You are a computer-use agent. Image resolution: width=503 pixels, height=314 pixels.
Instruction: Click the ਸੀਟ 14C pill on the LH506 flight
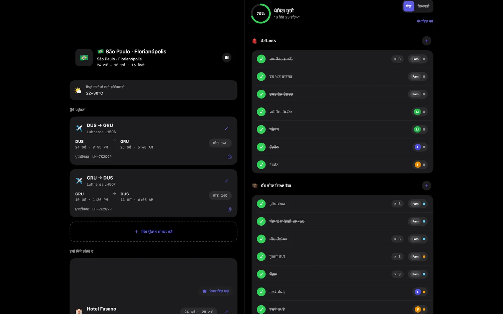click(220, 143)
